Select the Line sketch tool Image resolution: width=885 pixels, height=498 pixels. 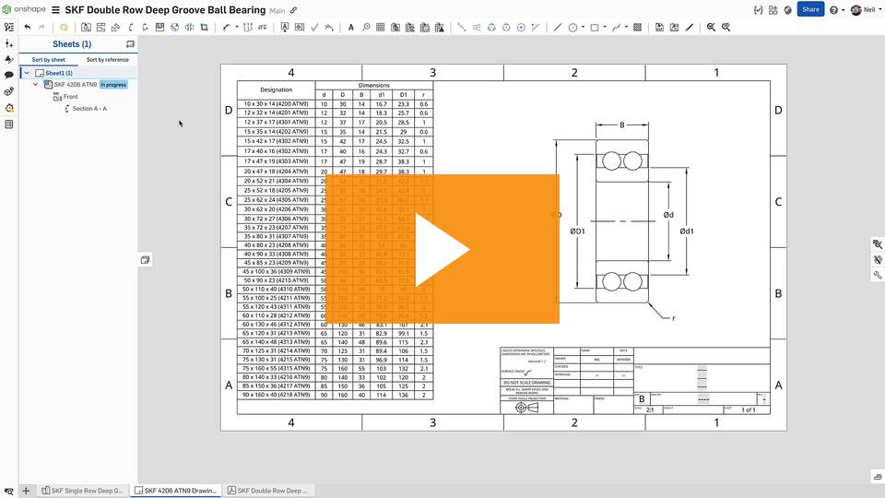(x=558, y=27)
